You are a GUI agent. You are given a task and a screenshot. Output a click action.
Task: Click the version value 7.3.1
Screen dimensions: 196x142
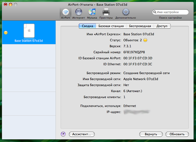coord(127,46)
